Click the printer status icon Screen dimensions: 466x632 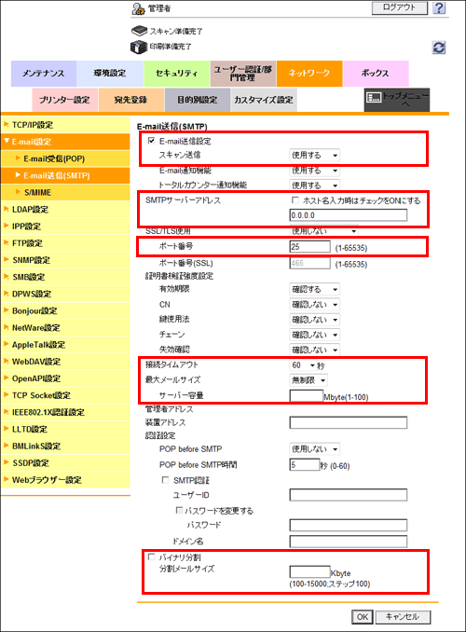[x=139, y=47]
